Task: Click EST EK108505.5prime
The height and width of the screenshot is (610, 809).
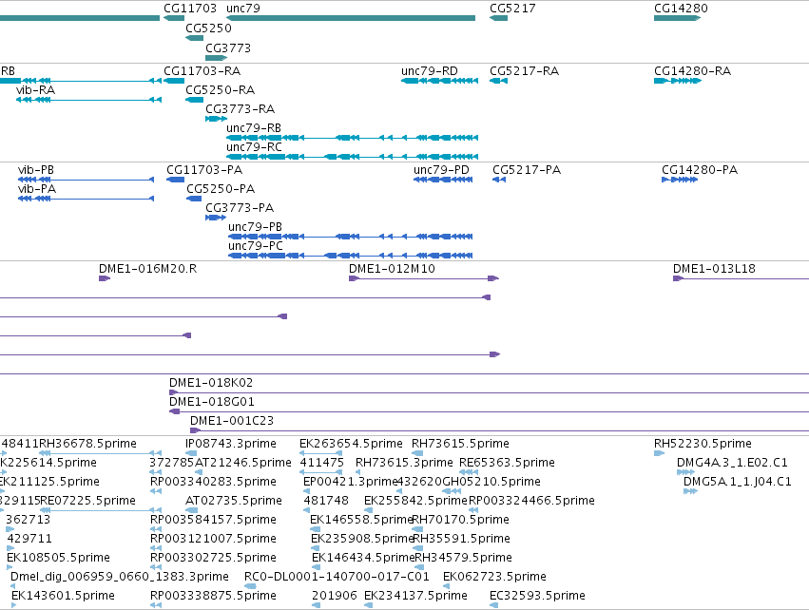Action: click(10, 567)
